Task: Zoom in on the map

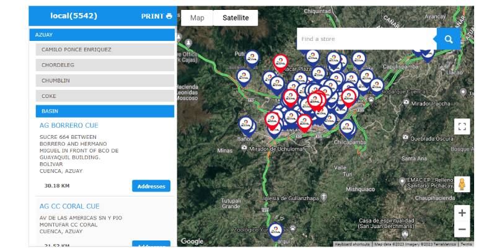Action: coord(462,213)
